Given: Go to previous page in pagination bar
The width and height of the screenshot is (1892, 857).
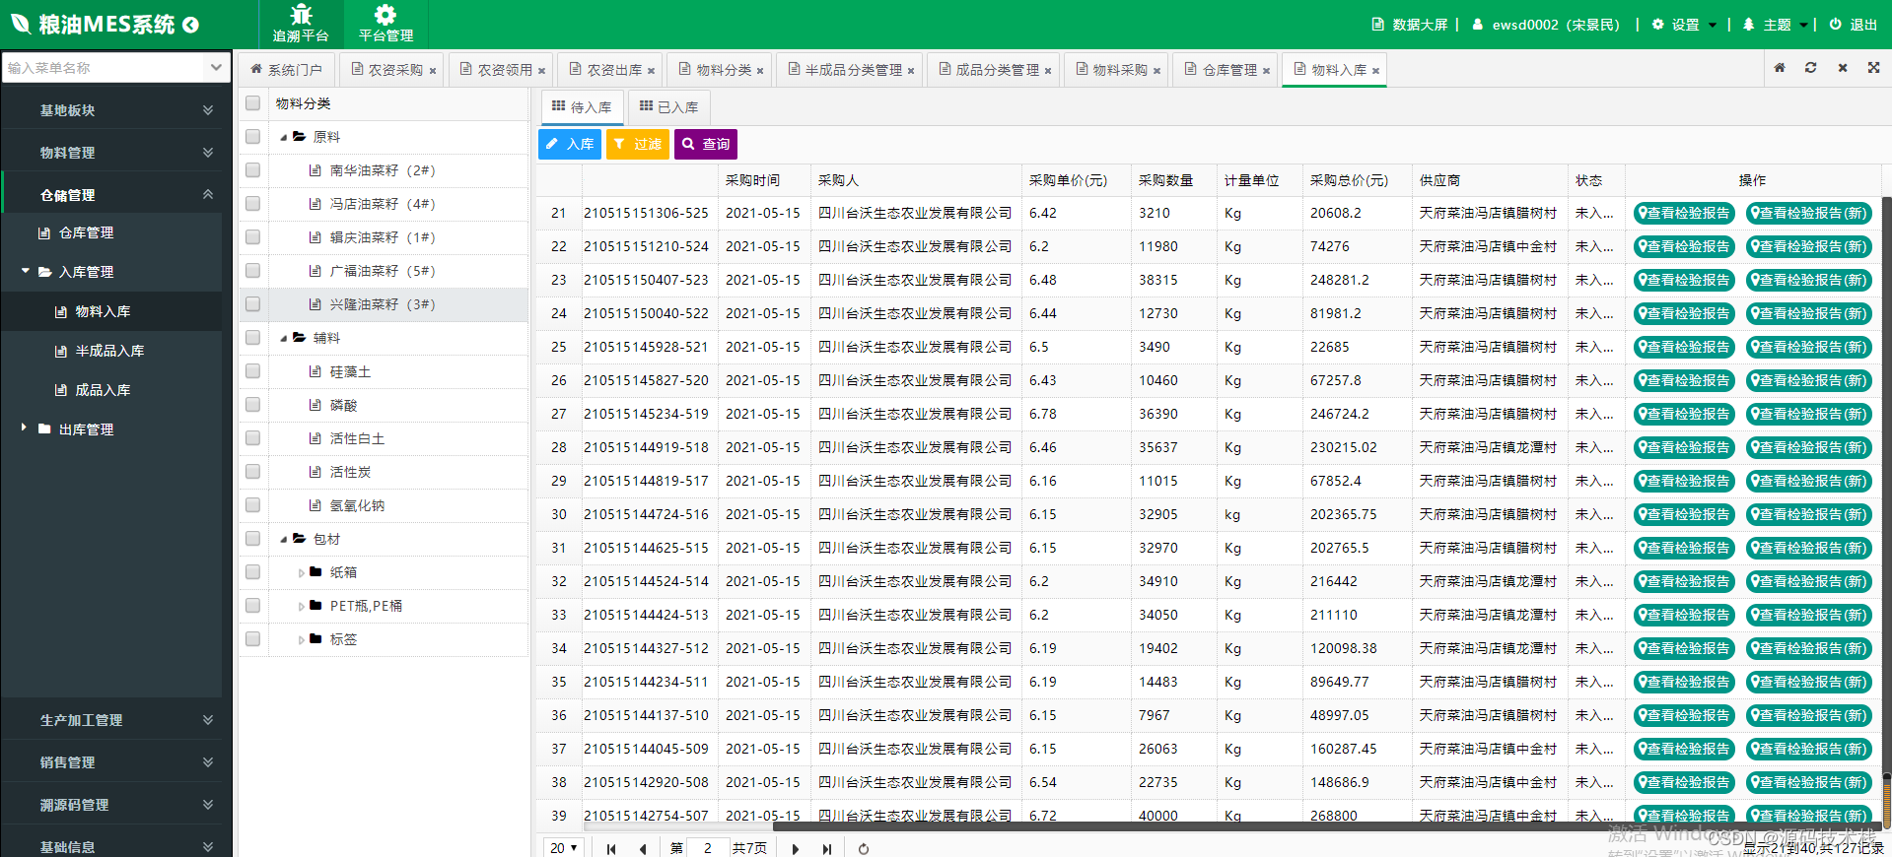Looking at the screenshot, I should pos(644,848).
